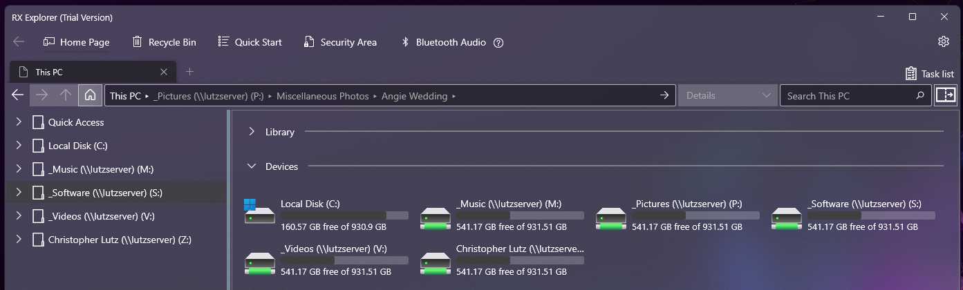Click Angie Wedding breadcrumb segment

click(x=414, y=96)
